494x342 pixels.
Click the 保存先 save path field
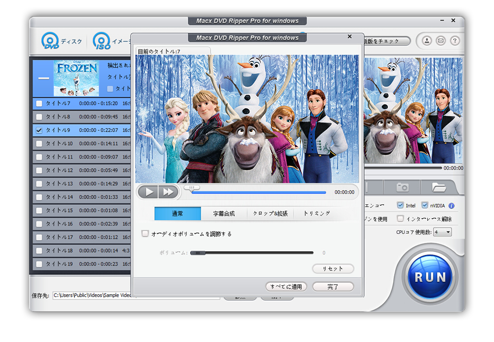136,296
